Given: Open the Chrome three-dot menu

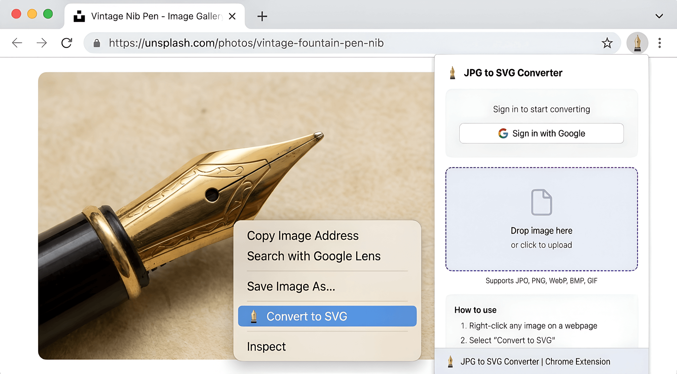Looking at the screenshot, I should [x=659, y=43].
